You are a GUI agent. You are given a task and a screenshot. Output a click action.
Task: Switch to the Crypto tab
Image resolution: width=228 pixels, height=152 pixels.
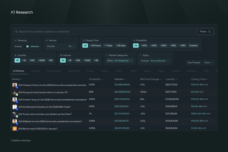[x=161, y=71]
